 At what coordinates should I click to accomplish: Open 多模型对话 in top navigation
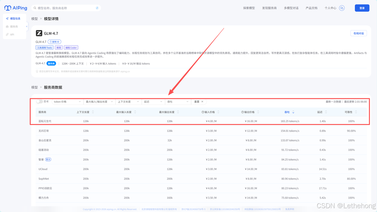tap(291, 8)
